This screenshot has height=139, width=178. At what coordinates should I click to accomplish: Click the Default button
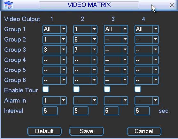[x=44, y=131]
